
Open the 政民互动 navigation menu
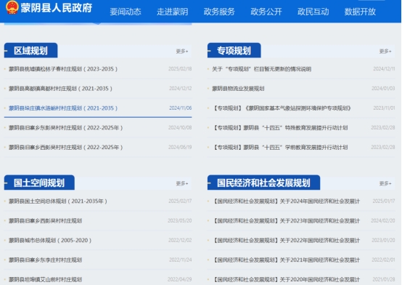tap(313, 12)
